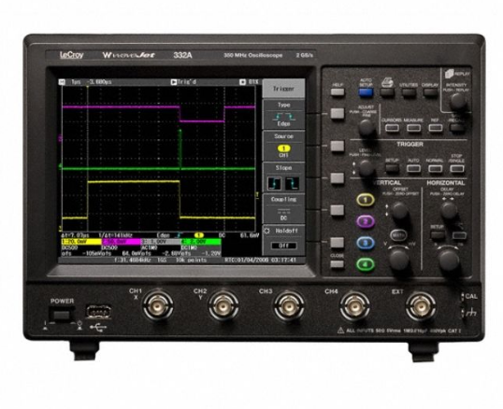Push the blue AUTO SETUP button
Screen dimensions: 503x409
tap(366, 92)
